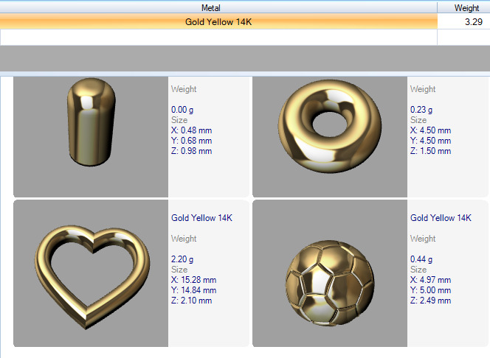Click the Z: 0.98 mm size value
The height and width of the screenshot is (358, 490).
[192, 151]
